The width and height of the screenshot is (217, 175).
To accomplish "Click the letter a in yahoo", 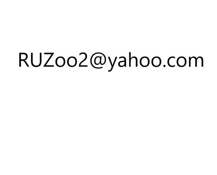I will pos(122,62).
